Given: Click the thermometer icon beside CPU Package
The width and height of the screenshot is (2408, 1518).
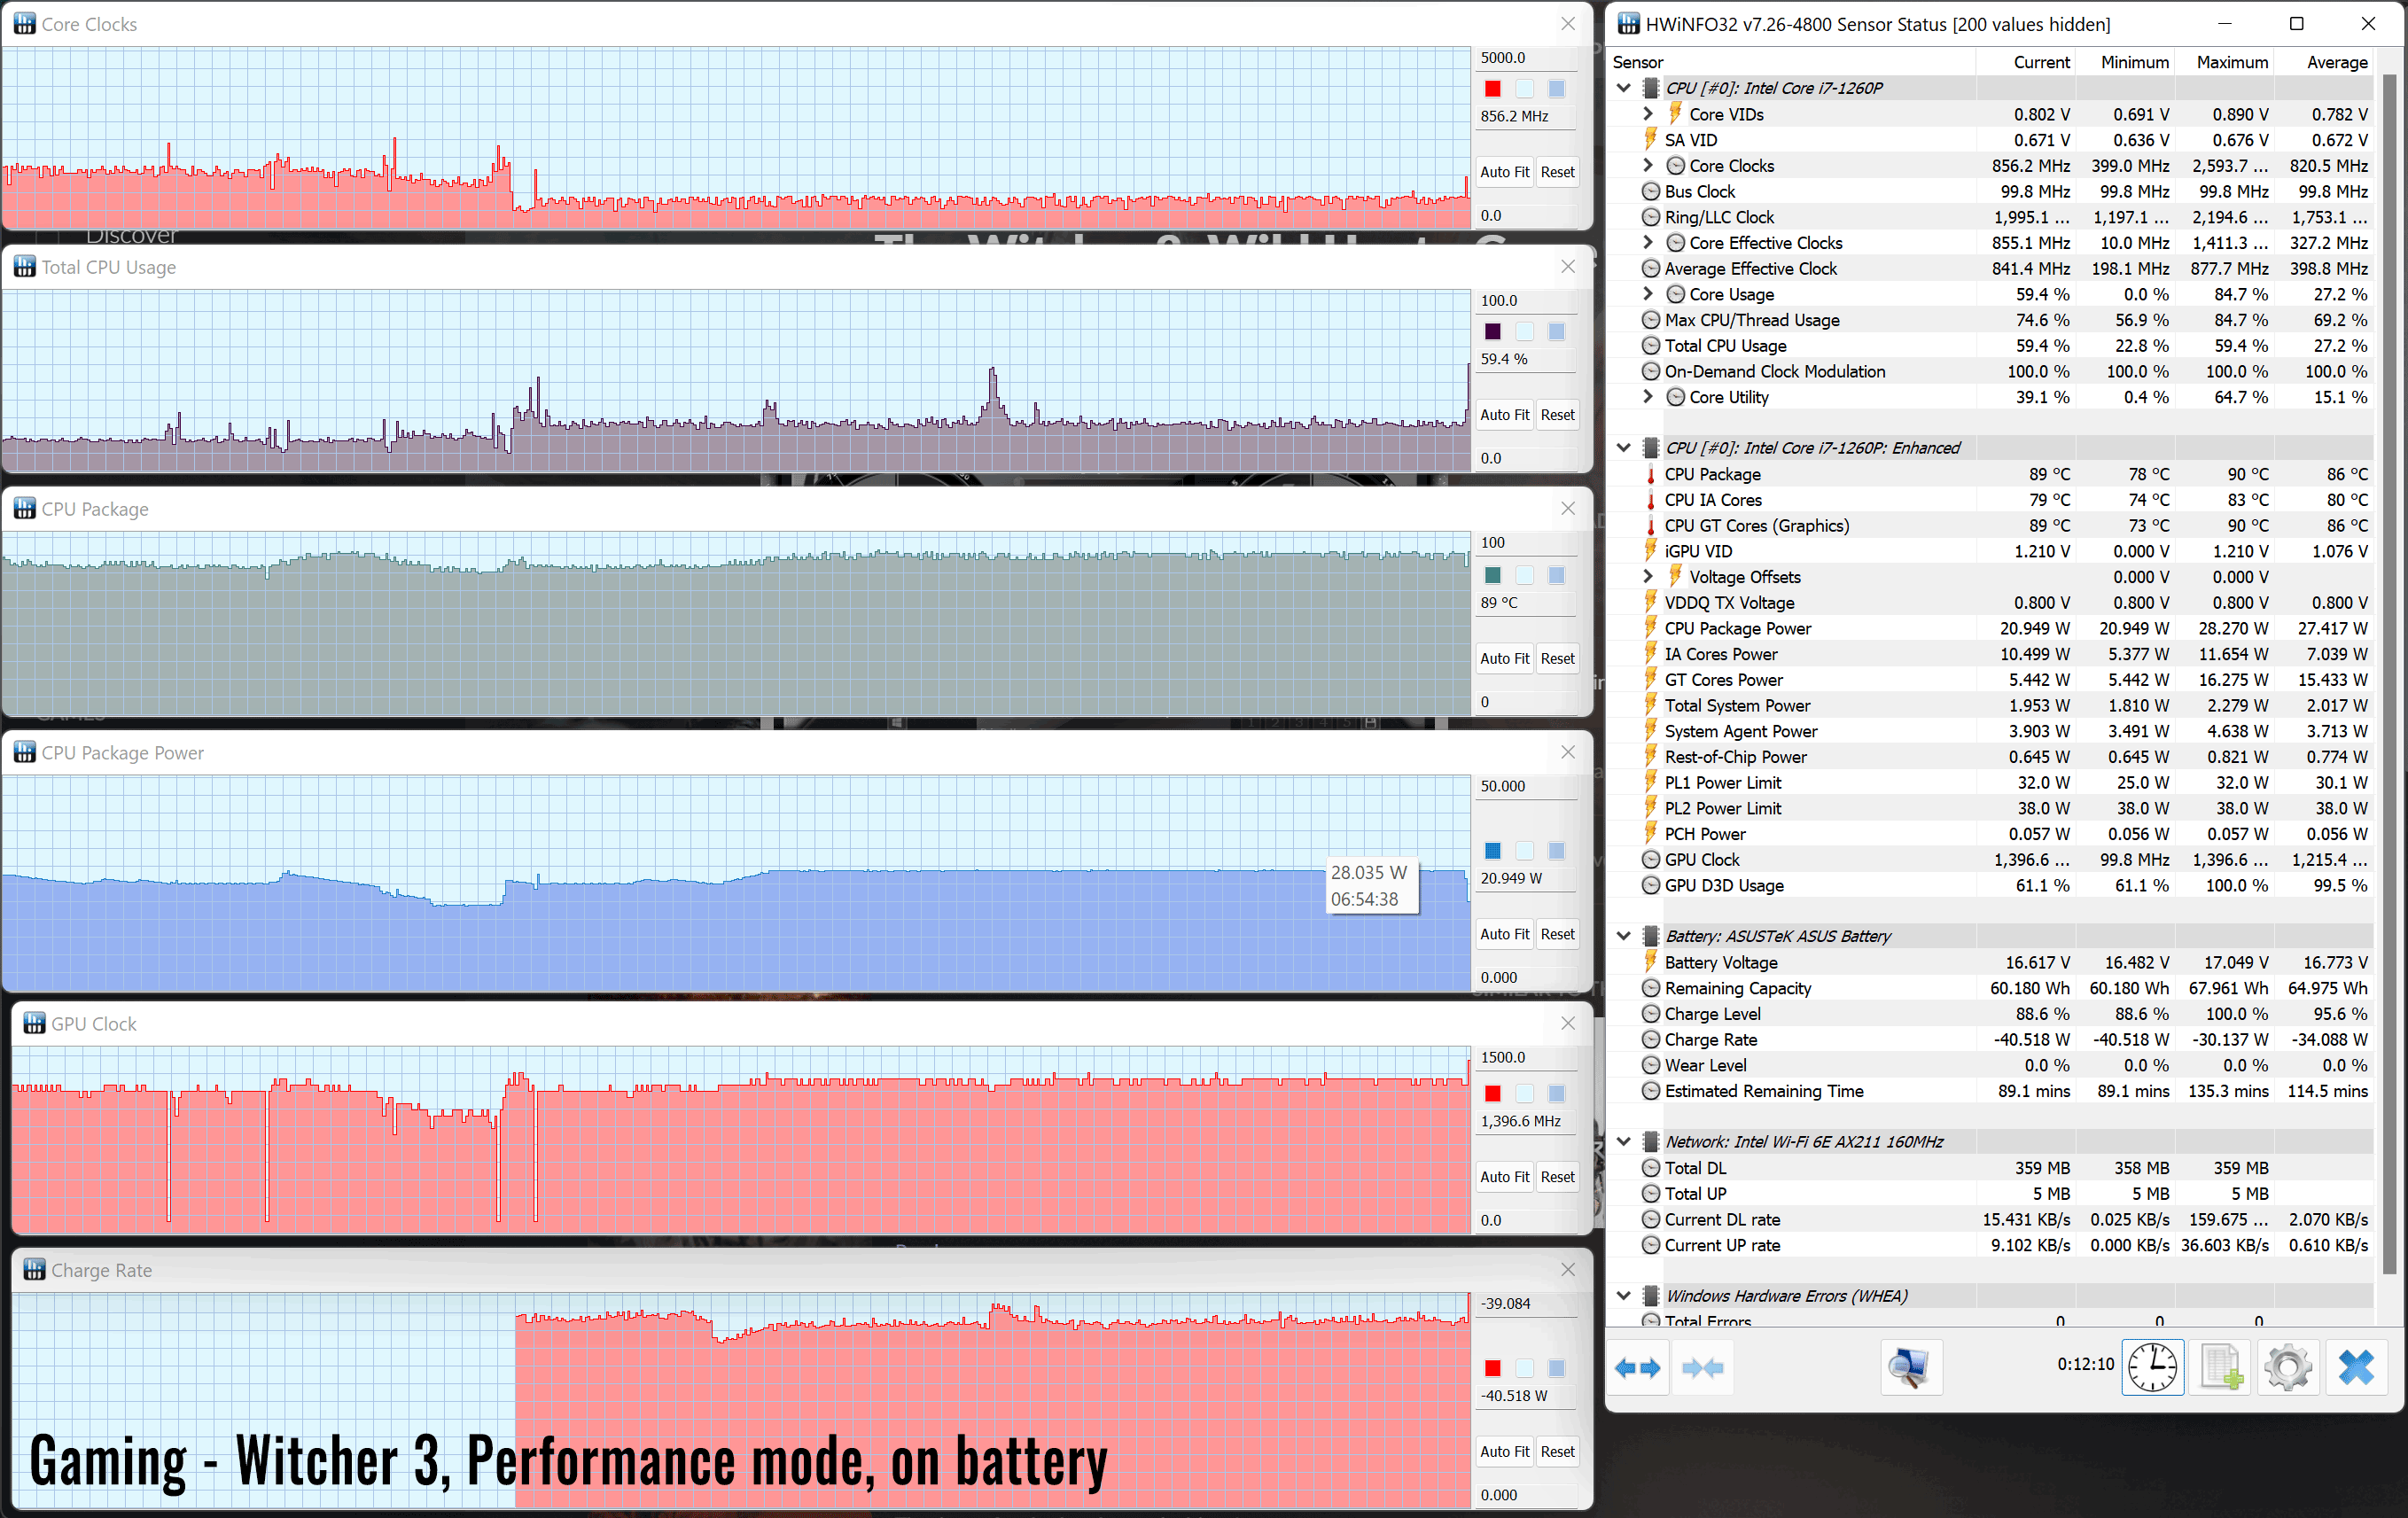Looking at the screenshot, I should 1650,474.
